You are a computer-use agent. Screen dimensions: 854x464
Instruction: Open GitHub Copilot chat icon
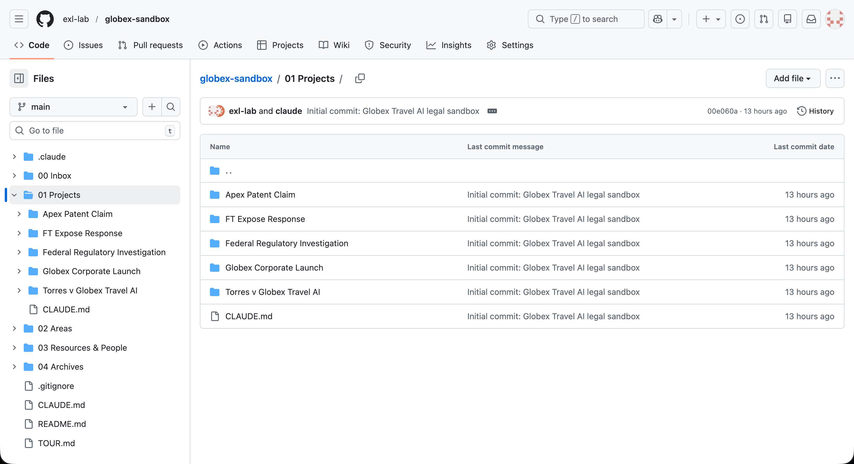tap(657, 19)
